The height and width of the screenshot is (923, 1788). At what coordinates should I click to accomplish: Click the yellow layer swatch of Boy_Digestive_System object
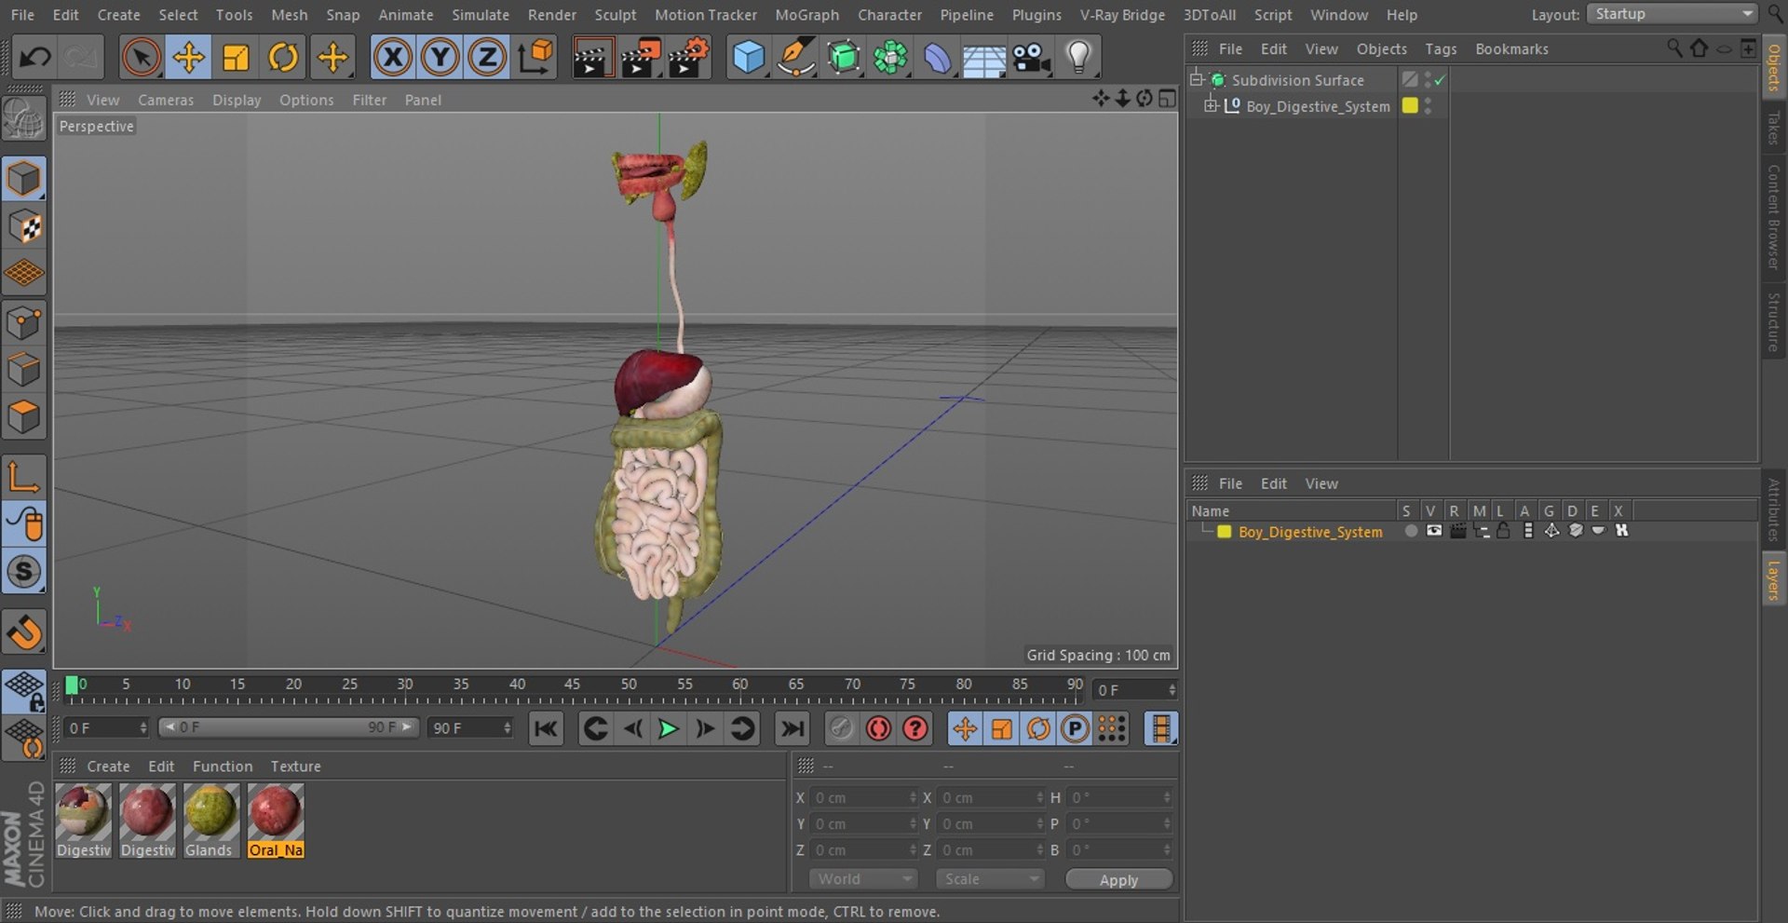click(1410, 106)
